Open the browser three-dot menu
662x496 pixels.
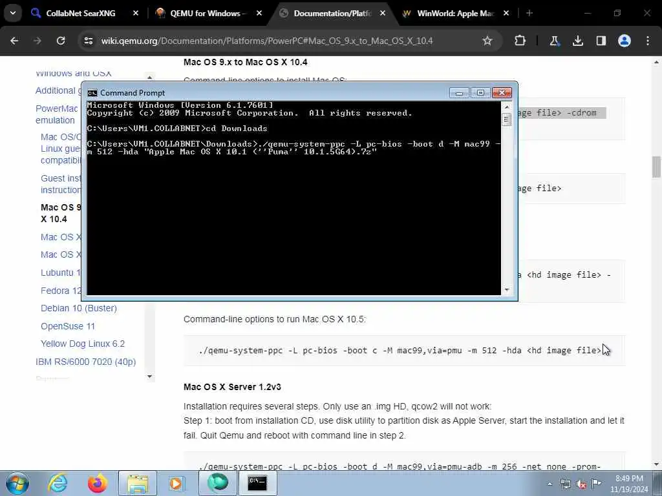(648, 41)
